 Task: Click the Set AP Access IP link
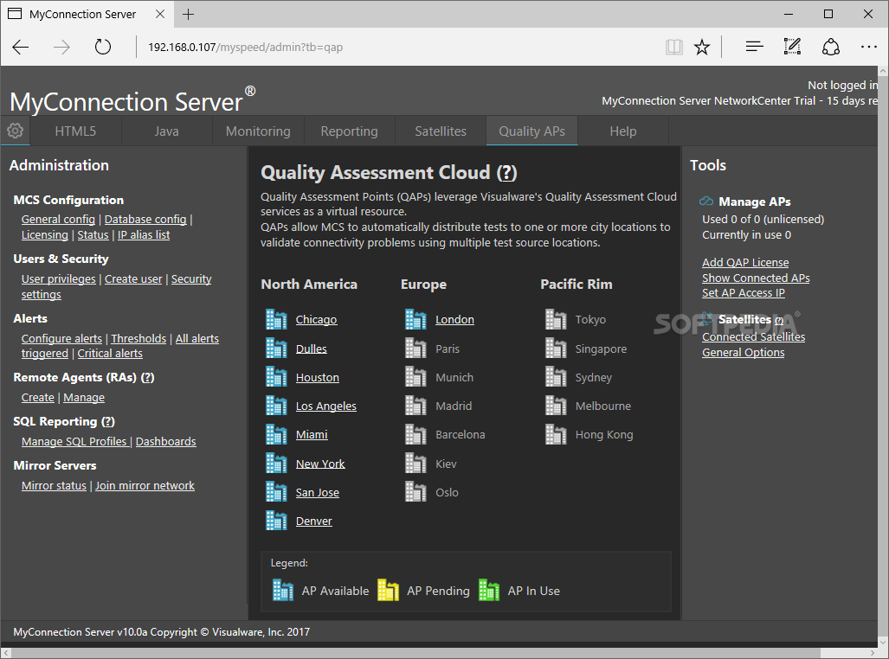(x=744, y=293)
